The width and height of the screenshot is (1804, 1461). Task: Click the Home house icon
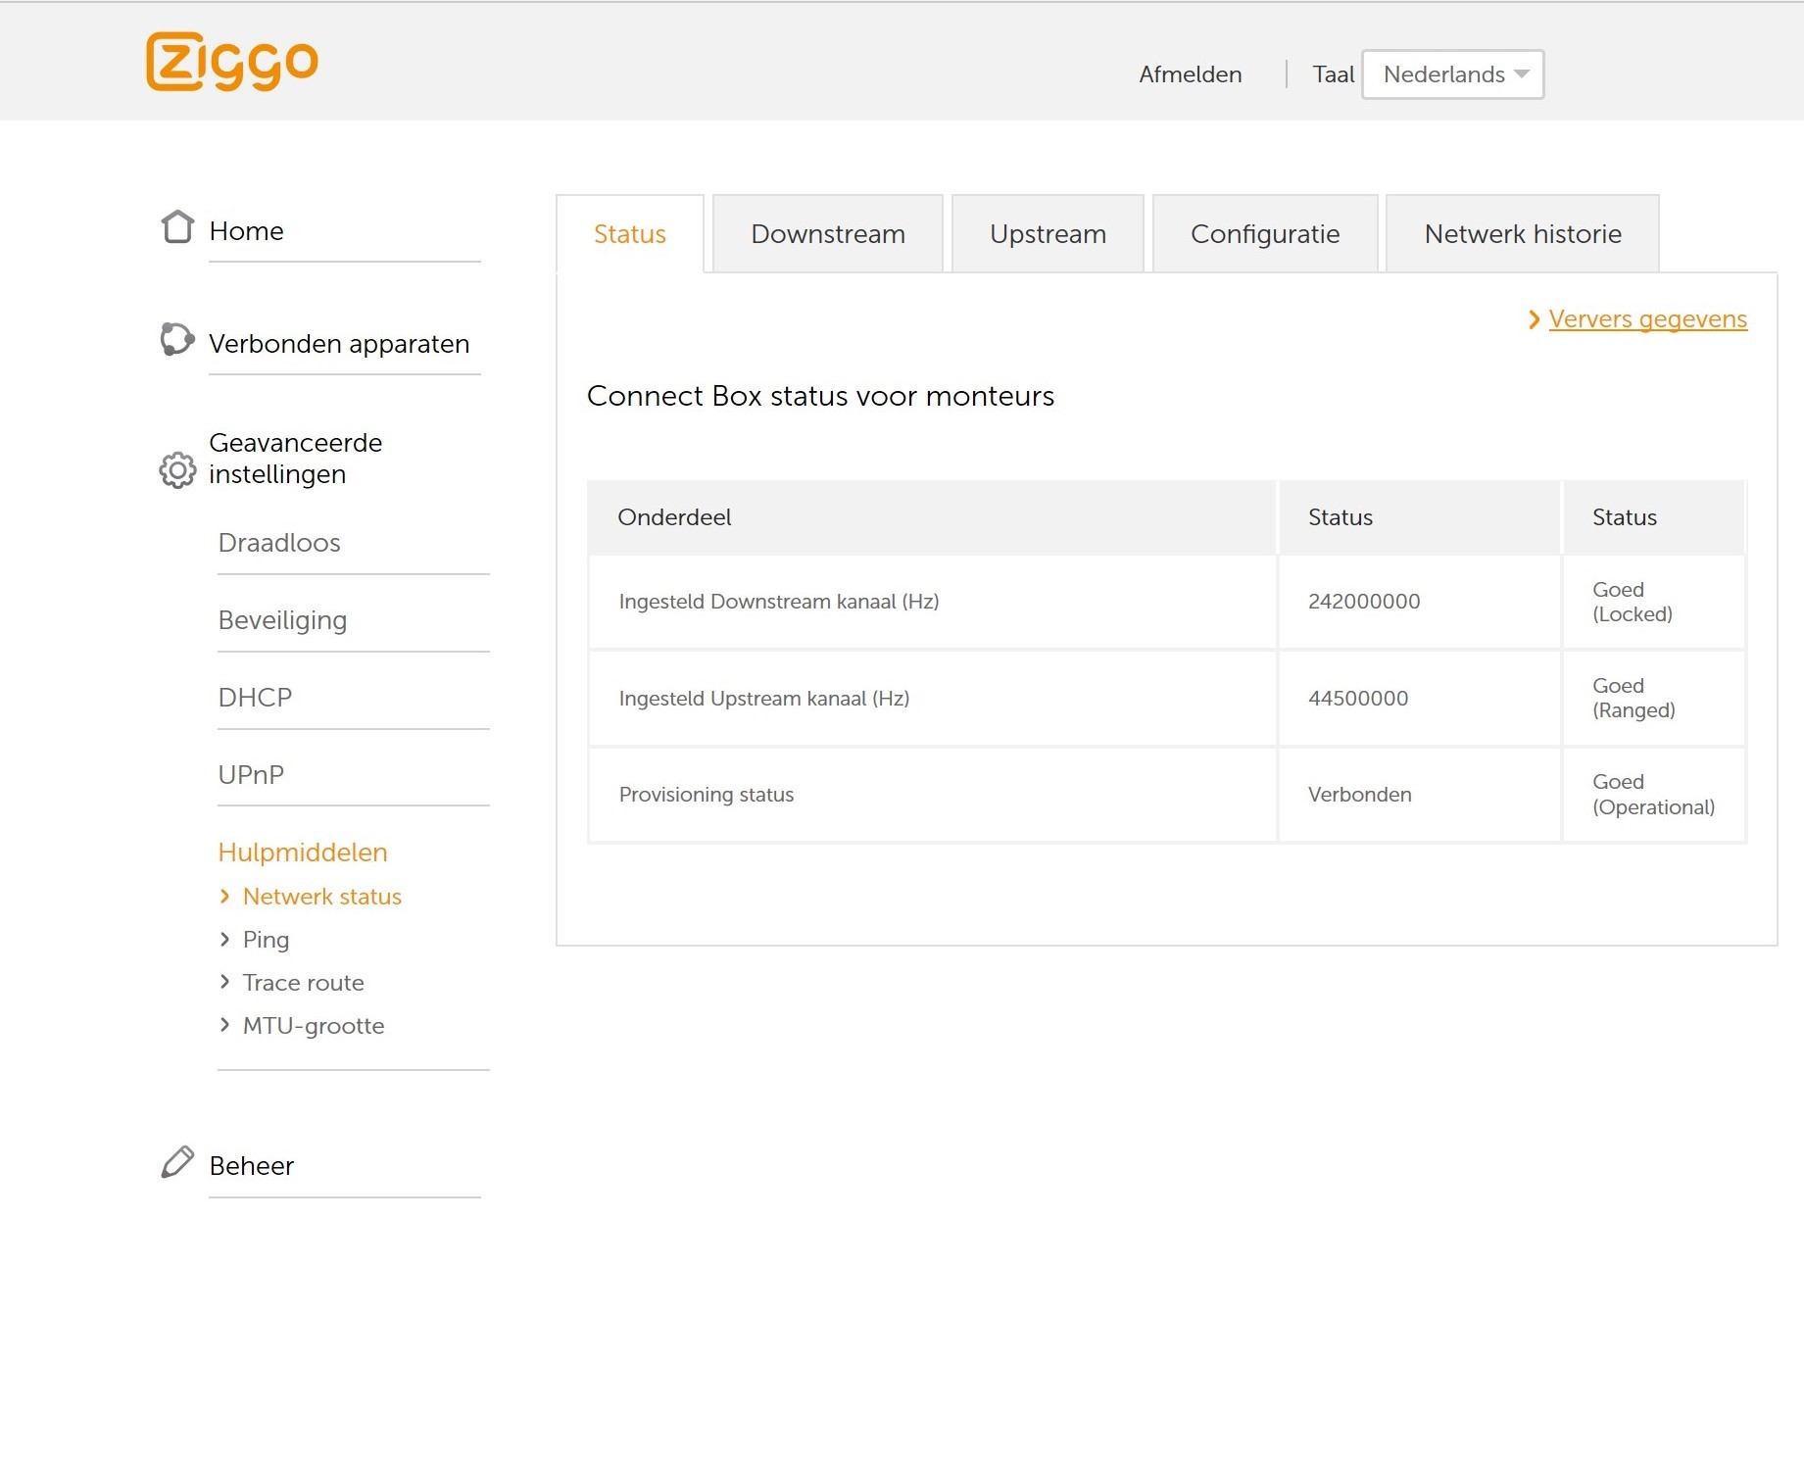(x=177, y=227)
